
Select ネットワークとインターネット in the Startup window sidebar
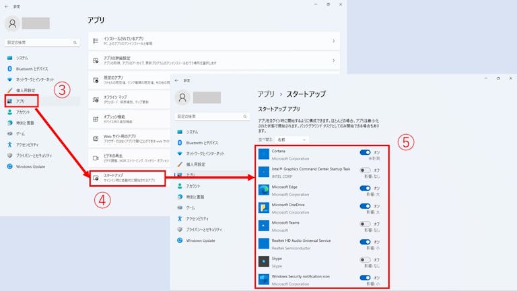pyautogui.click(x=211, y=154)
